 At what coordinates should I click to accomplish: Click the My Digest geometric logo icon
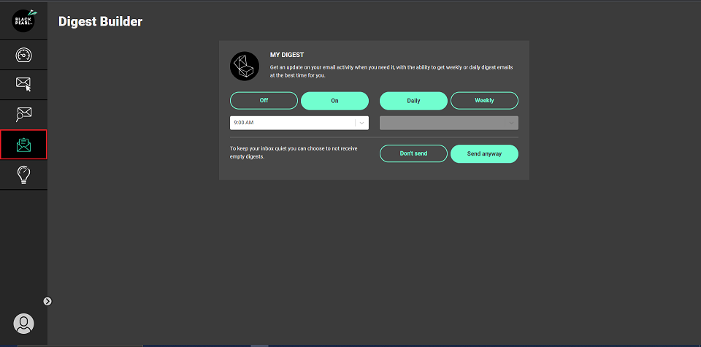click(245, 66)
